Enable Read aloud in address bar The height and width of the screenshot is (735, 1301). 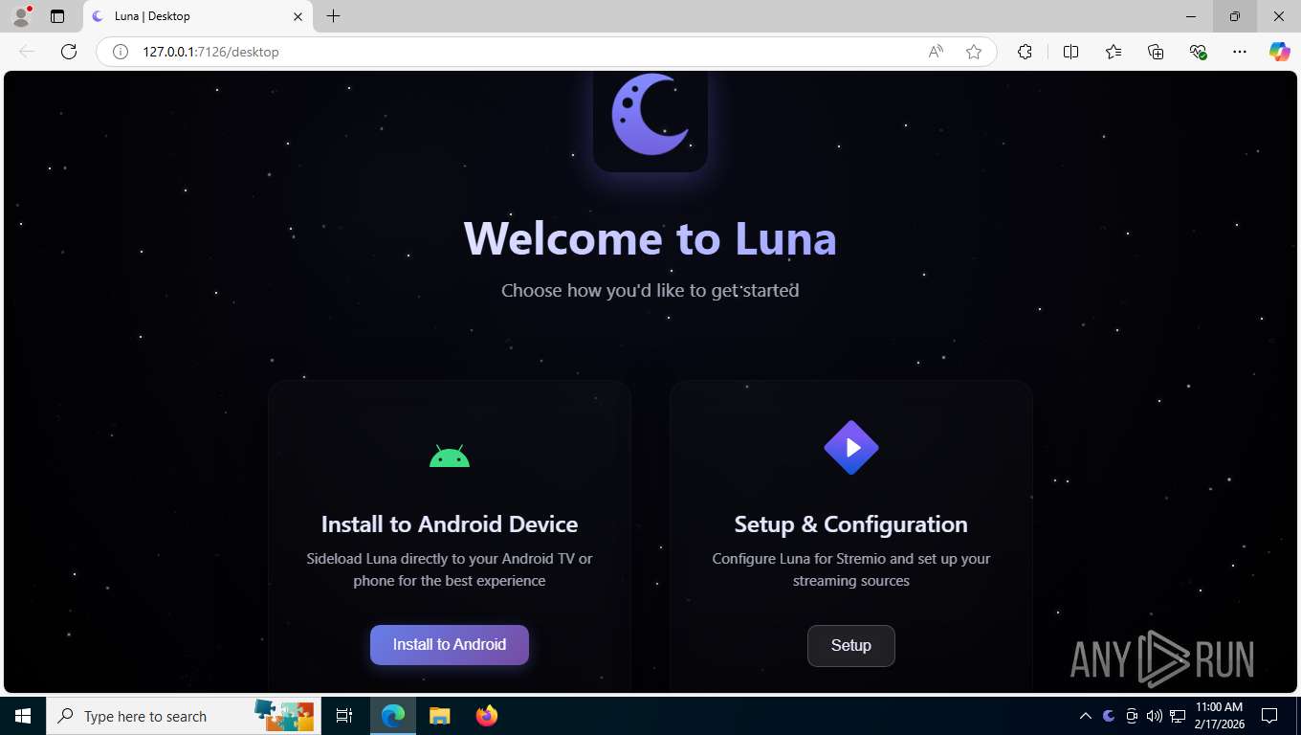click(x=936, y=52)
